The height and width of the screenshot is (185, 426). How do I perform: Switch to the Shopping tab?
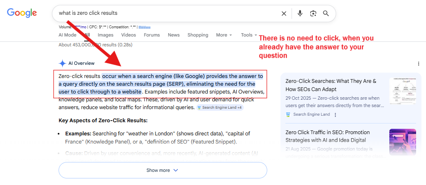tap(198, 35)
